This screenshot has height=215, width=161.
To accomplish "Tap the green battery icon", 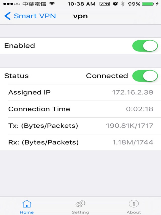I will 148,4.
